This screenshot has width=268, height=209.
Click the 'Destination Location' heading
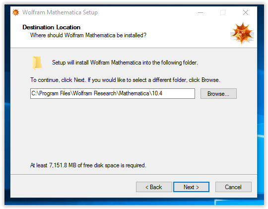[51, 27]
